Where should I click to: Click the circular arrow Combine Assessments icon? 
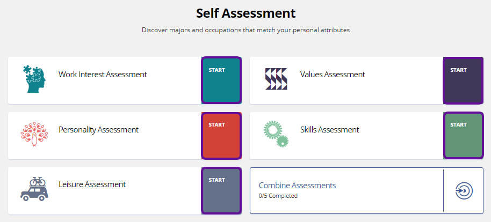[x=464, y=191]
